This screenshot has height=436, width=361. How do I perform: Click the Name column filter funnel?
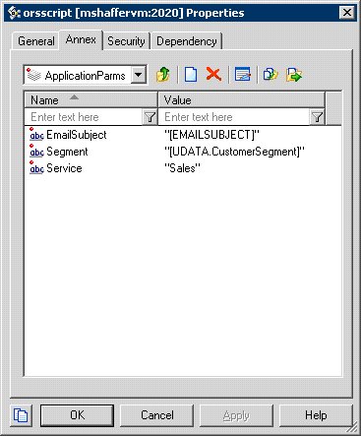150,117
